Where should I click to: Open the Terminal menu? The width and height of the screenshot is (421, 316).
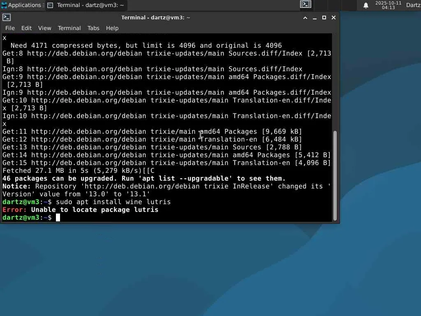pyautogui.click(x=69, y=28)
